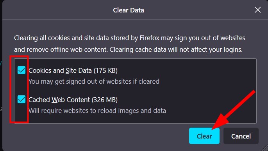Click the 326 MB size text

click(105, 100)
